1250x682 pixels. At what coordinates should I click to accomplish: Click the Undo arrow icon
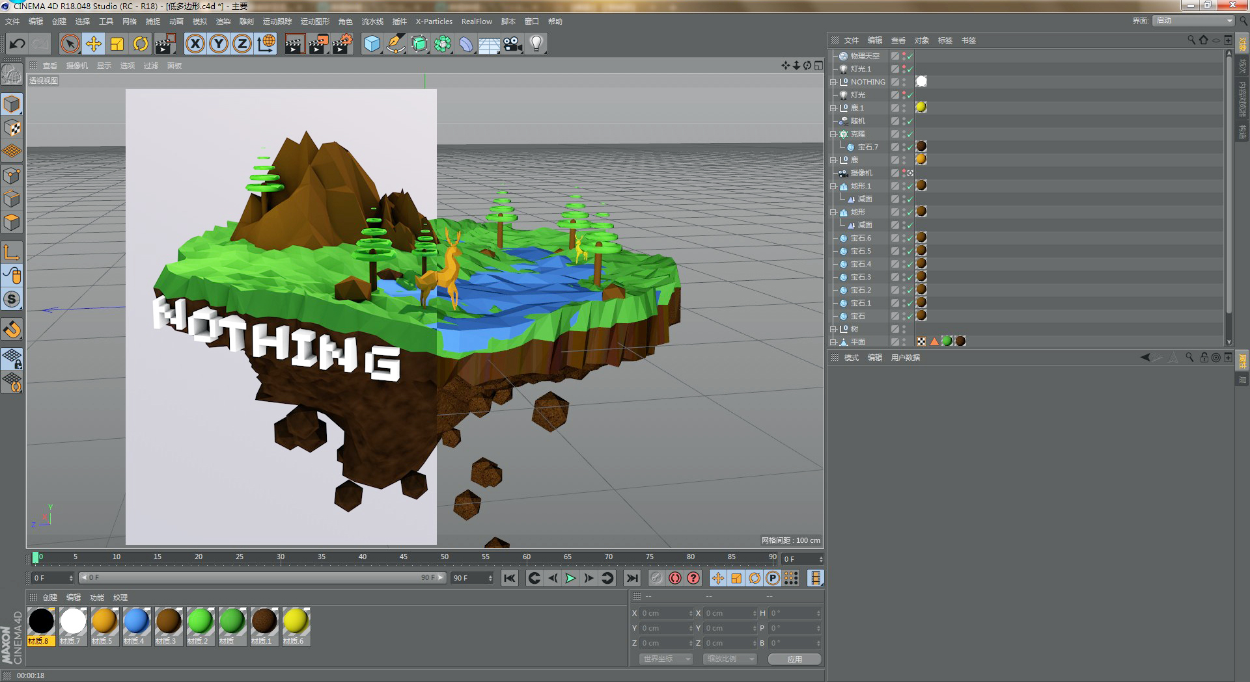pos(17,44)
